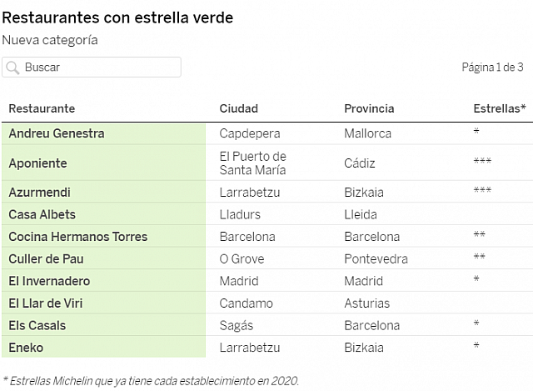This screenshot has height=391, width=533.
Task: Sort by the Estrellas column header
Action: coord(499,108)
